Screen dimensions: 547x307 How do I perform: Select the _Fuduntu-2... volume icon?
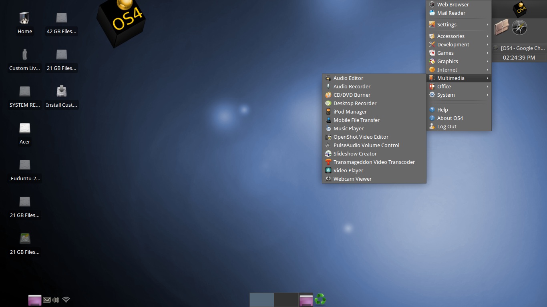click(24, 170)
